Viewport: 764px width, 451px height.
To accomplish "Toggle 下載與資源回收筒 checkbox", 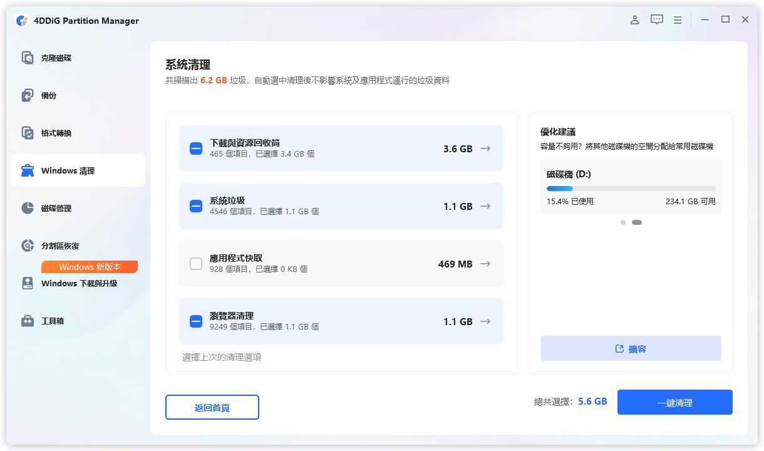I will [x=196, y=148].
